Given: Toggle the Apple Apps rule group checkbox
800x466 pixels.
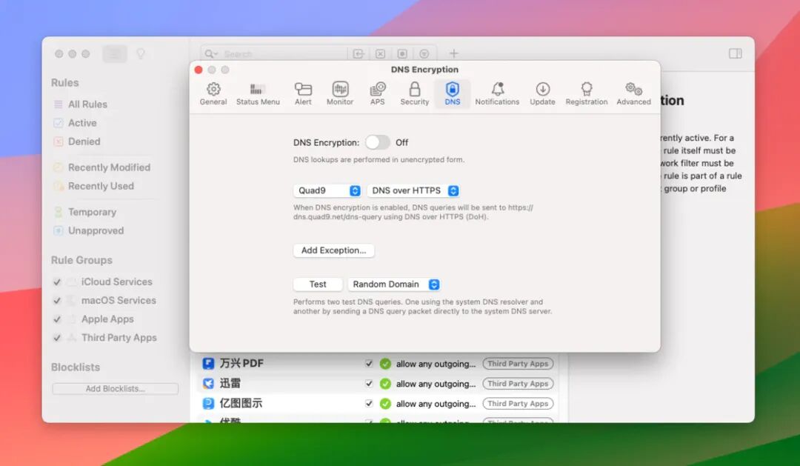Looking at the screenshot, I should pyautogui.click(x=57, y=319).
